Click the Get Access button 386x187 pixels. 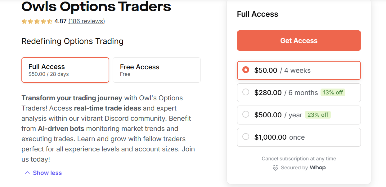(298, 40)
